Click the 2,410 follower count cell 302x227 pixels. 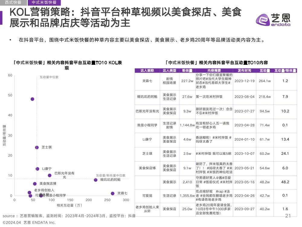point(187,182)
